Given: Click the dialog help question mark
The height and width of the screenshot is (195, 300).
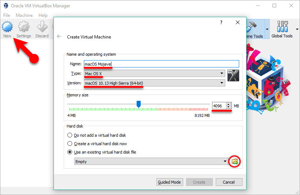Looking at the screenshot, I should point(221,22).
